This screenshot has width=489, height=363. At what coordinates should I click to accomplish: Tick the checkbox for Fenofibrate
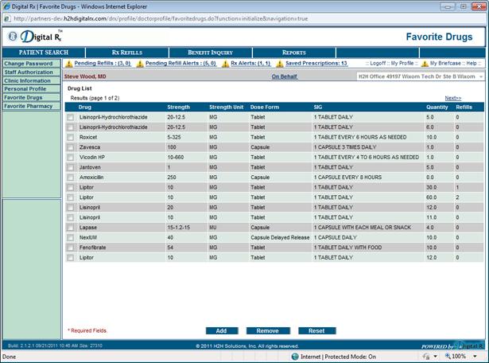pos(71,248)
